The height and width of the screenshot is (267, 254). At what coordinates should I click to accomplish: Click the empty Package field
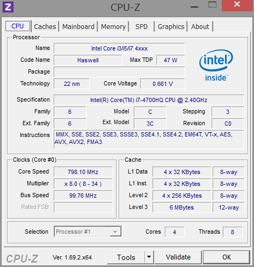click(119, 72)
